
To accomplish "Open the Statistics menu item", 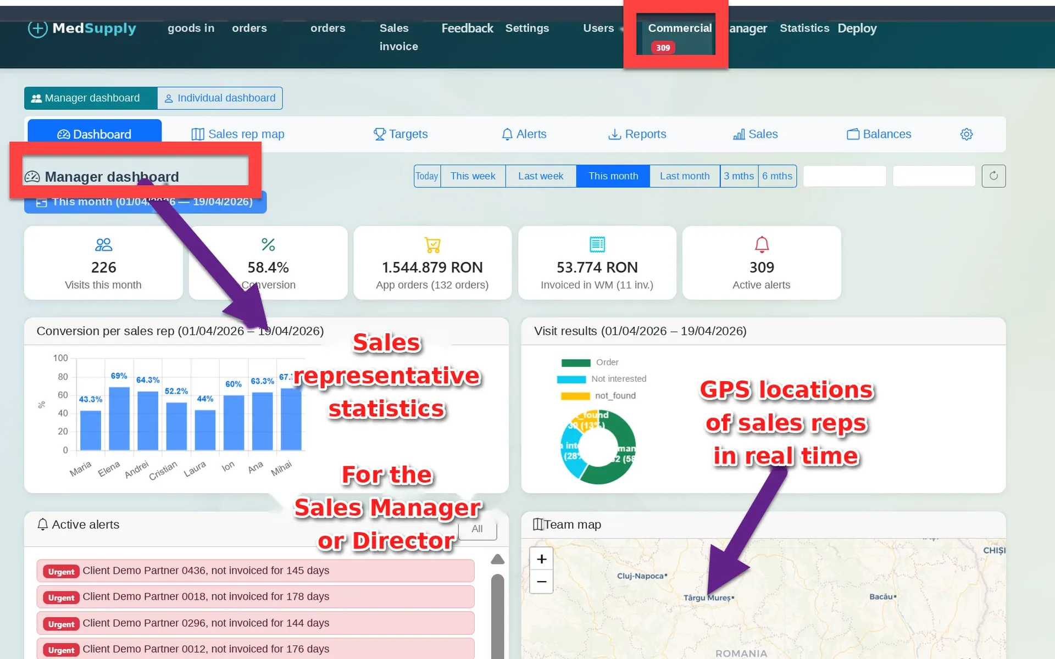I will tap(804, 28).
